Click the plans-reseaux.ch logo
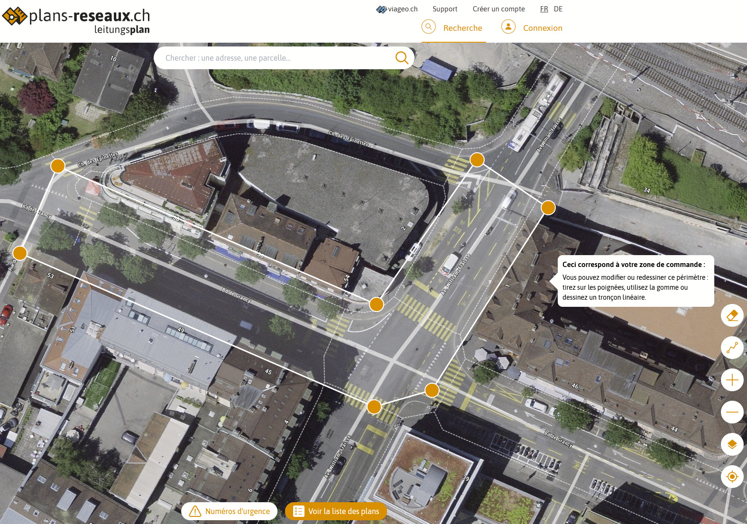Viewport: 747px width, 524px height. pyautogui.click(x=76, y=20)
